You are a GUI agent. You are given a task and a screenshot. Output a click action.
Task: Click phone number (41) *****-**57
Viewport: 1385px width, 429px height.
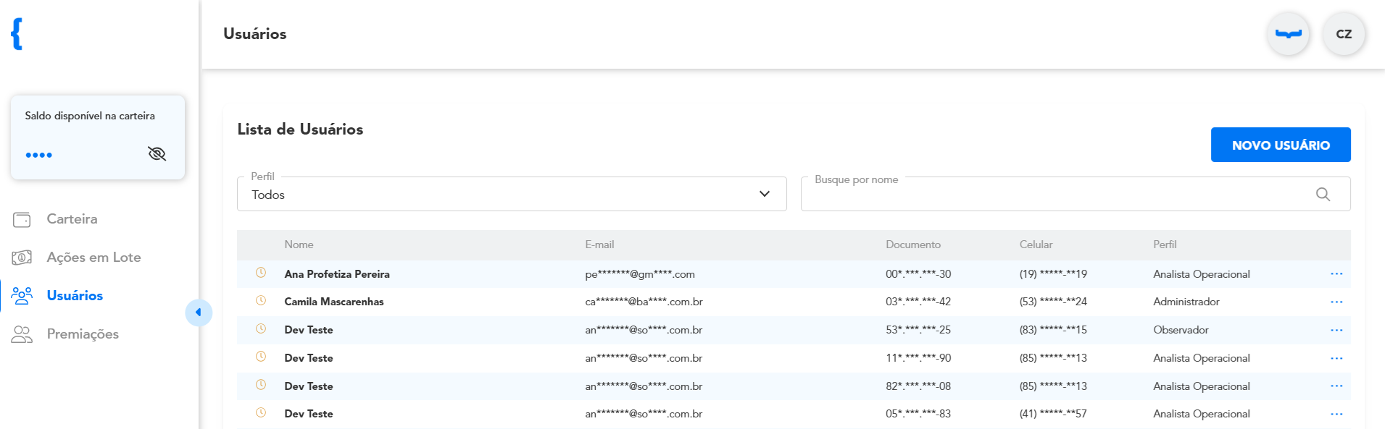point(1053,414)
